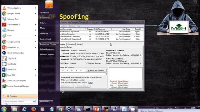Click the Speed column header
The width and height of the screenshot is (200, 112).
[136, 29]
